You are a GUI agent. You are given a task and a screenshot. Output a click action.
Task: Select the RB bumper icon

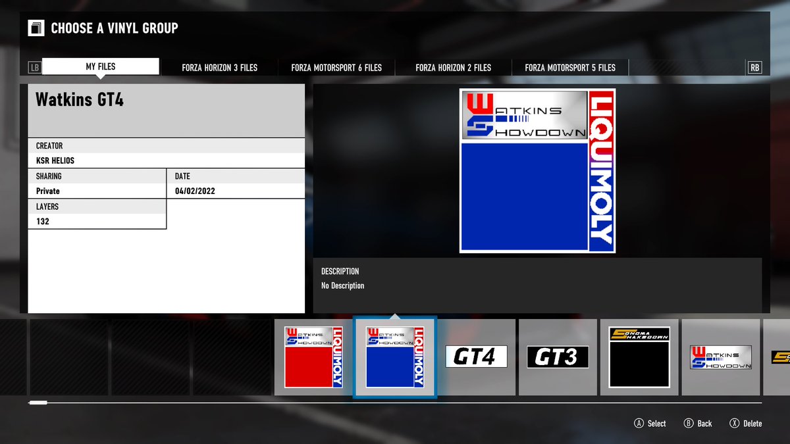[754, 67]
